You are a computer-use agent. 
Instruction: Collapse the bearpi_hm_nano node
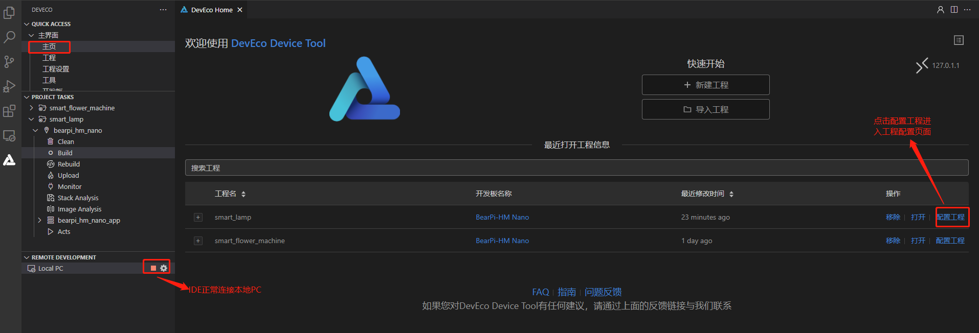(35, 130)
